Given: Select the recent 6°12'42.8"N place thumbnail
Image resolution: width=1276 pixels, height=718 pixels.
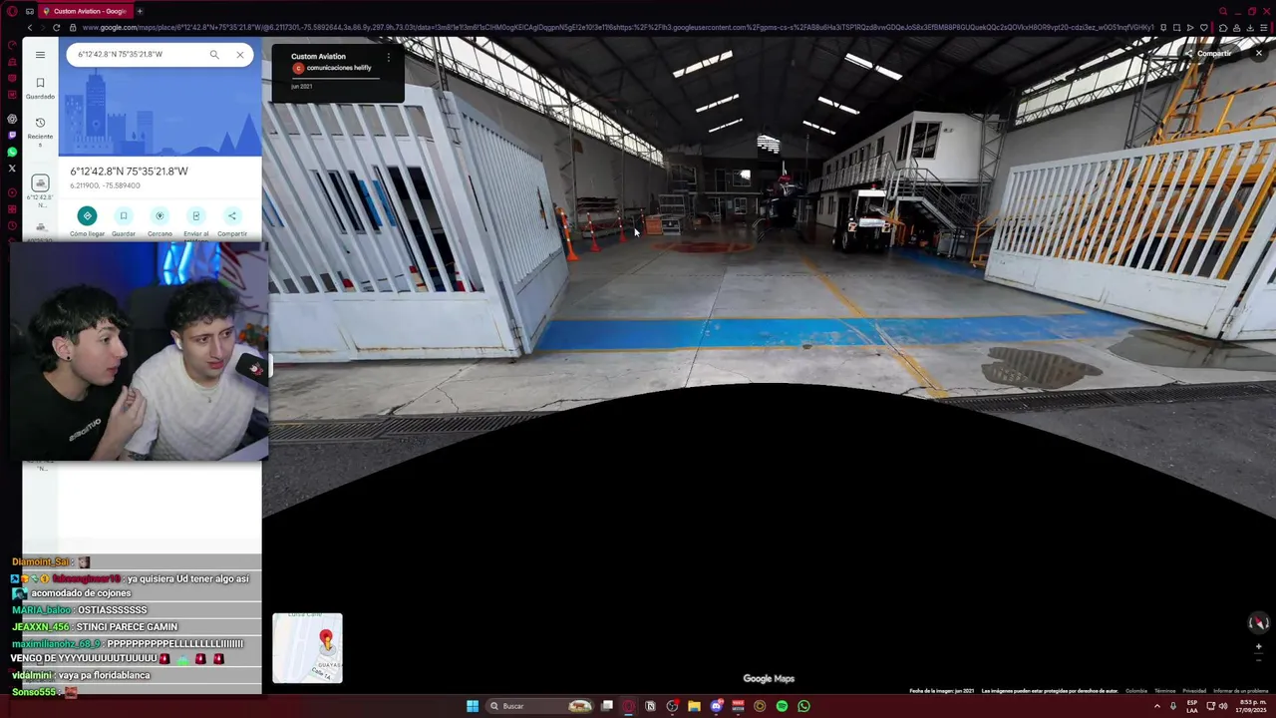Looking at the screenshot, I should (40, 183).
